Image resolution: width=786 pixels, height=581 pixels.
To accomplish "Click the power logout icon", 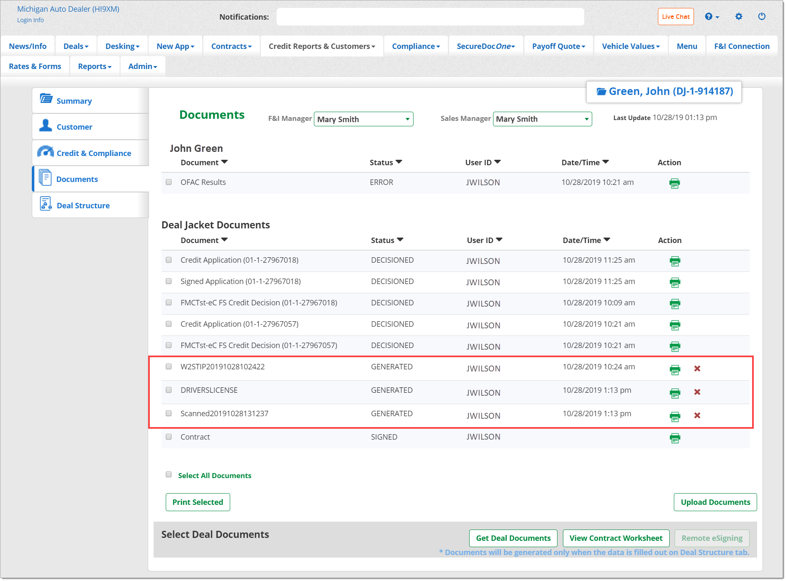I will point(762,16).
